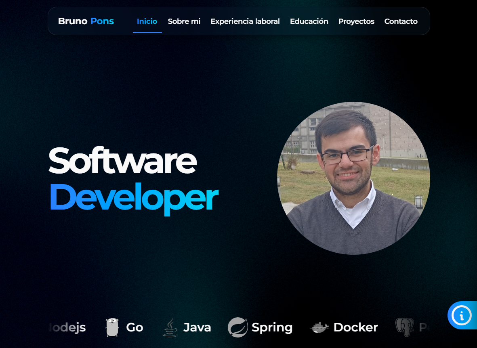Click the Spring leaf logo icon
Screen dimensions: 477x348
tap(238, 327)
